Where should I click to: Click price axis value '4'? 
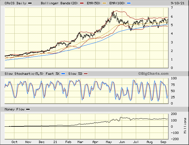(x=172, y=34)
